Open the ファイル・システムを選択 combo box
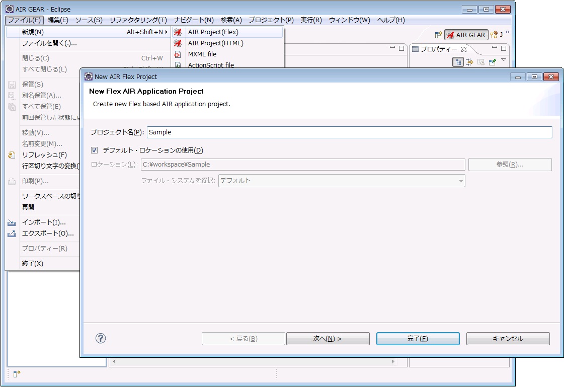564x387 pixels. coord(342,181)
